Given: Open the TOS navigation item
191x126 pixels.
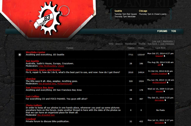Looking at the screenshot, I should coord(173,31).
